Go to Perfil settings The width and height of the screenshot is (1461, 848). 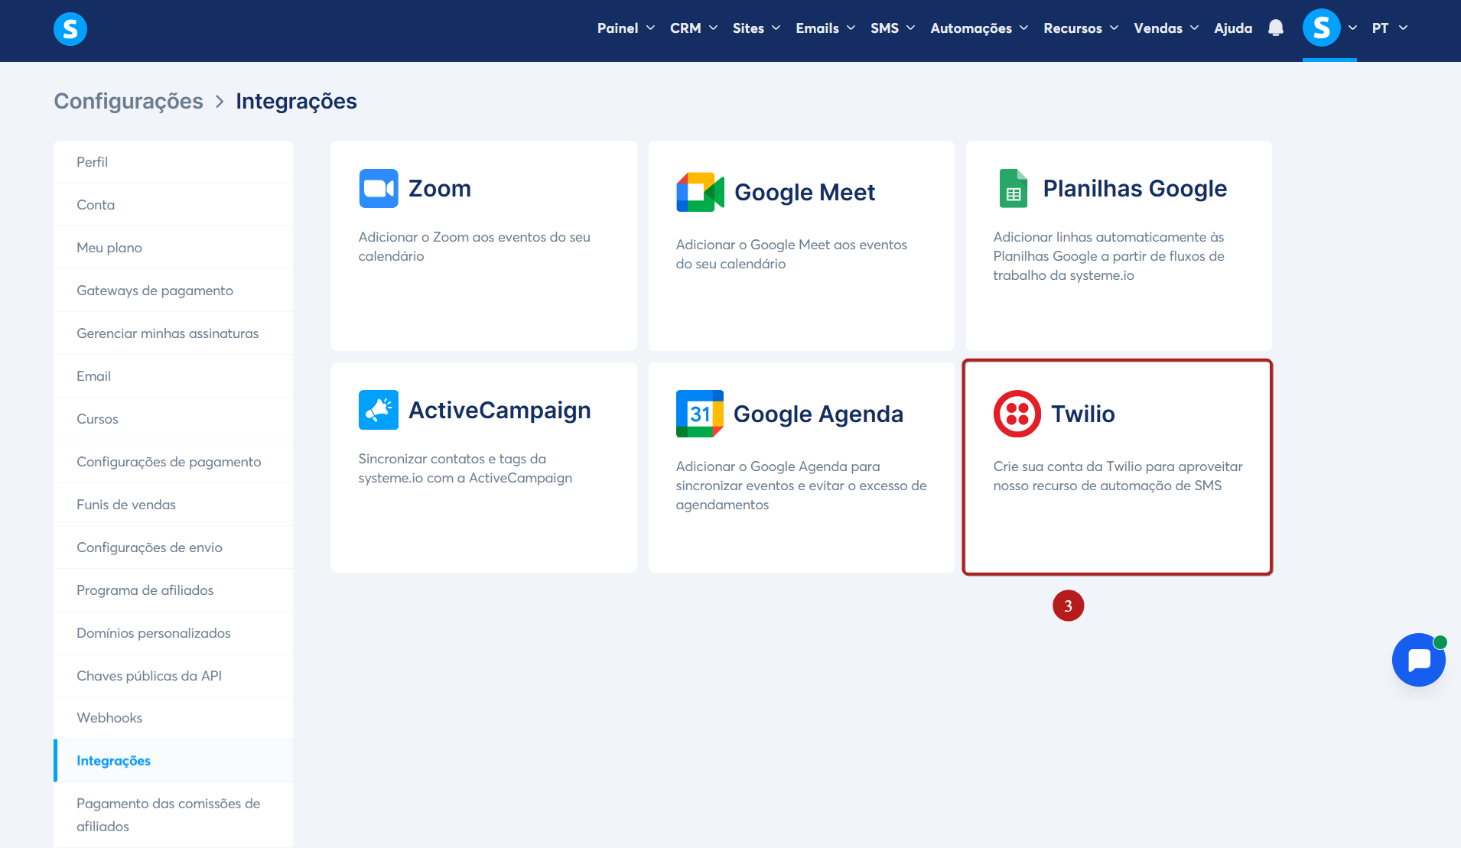pyautogui.click(x=173, y=162)
